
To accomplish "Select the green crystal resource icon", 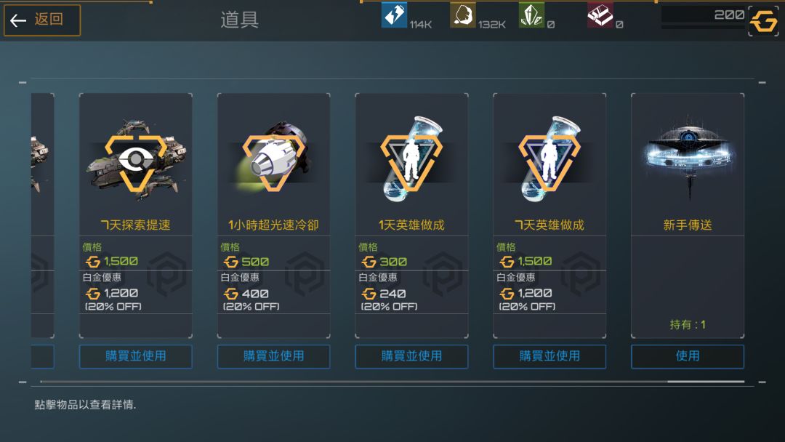I will [531, 15].
